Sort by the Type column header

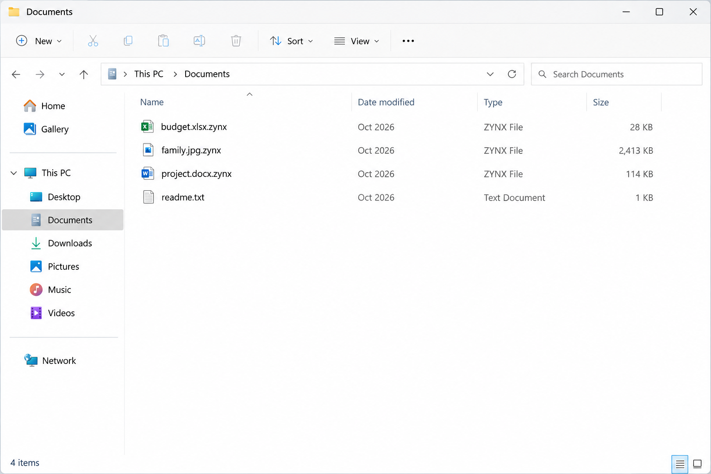click(493, 102)
